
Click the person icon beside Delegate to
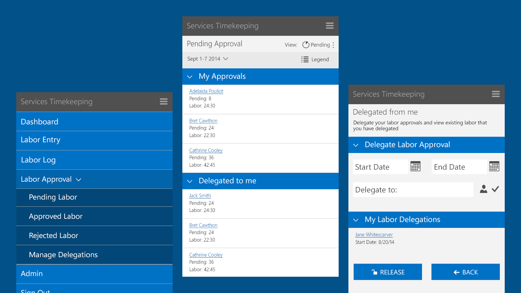484,189
